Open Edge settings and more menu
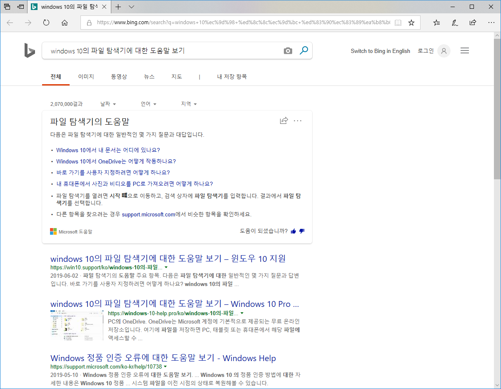 [x=491, y=23]
